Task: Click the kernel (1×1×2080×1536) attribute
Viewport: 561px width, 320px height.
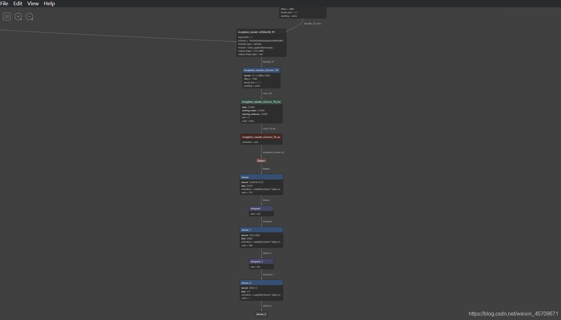Action: tap(257, 76)
